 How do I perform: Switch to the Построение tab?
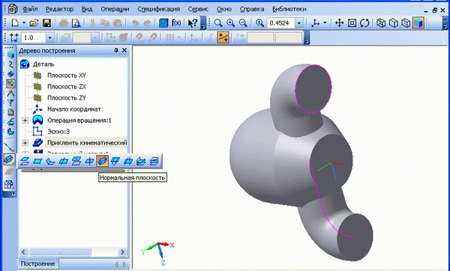click(37, 264)
